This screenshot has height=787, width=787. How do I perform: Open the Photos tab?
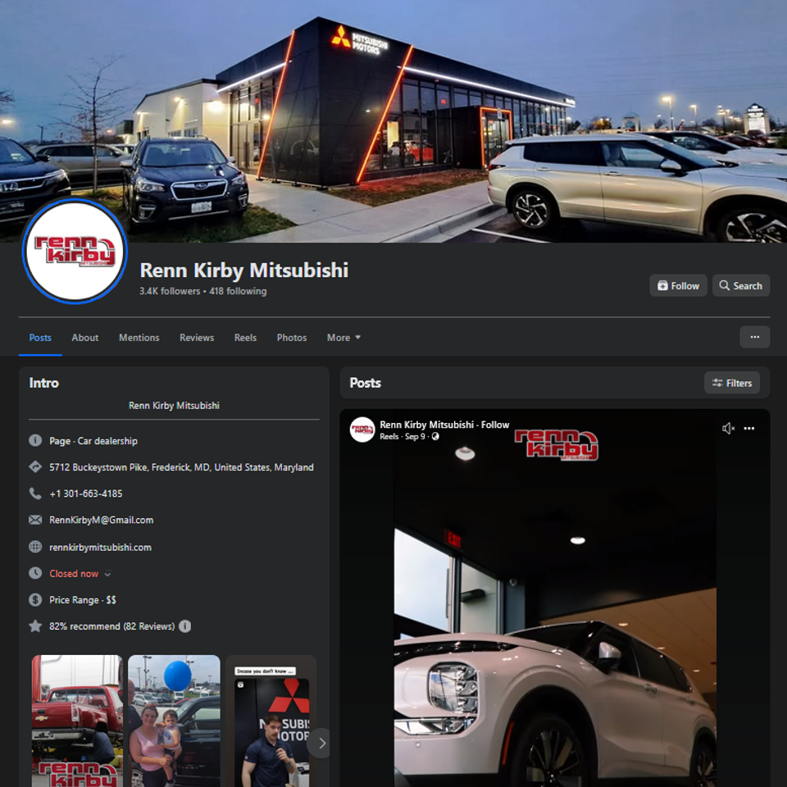pos(292,338)
